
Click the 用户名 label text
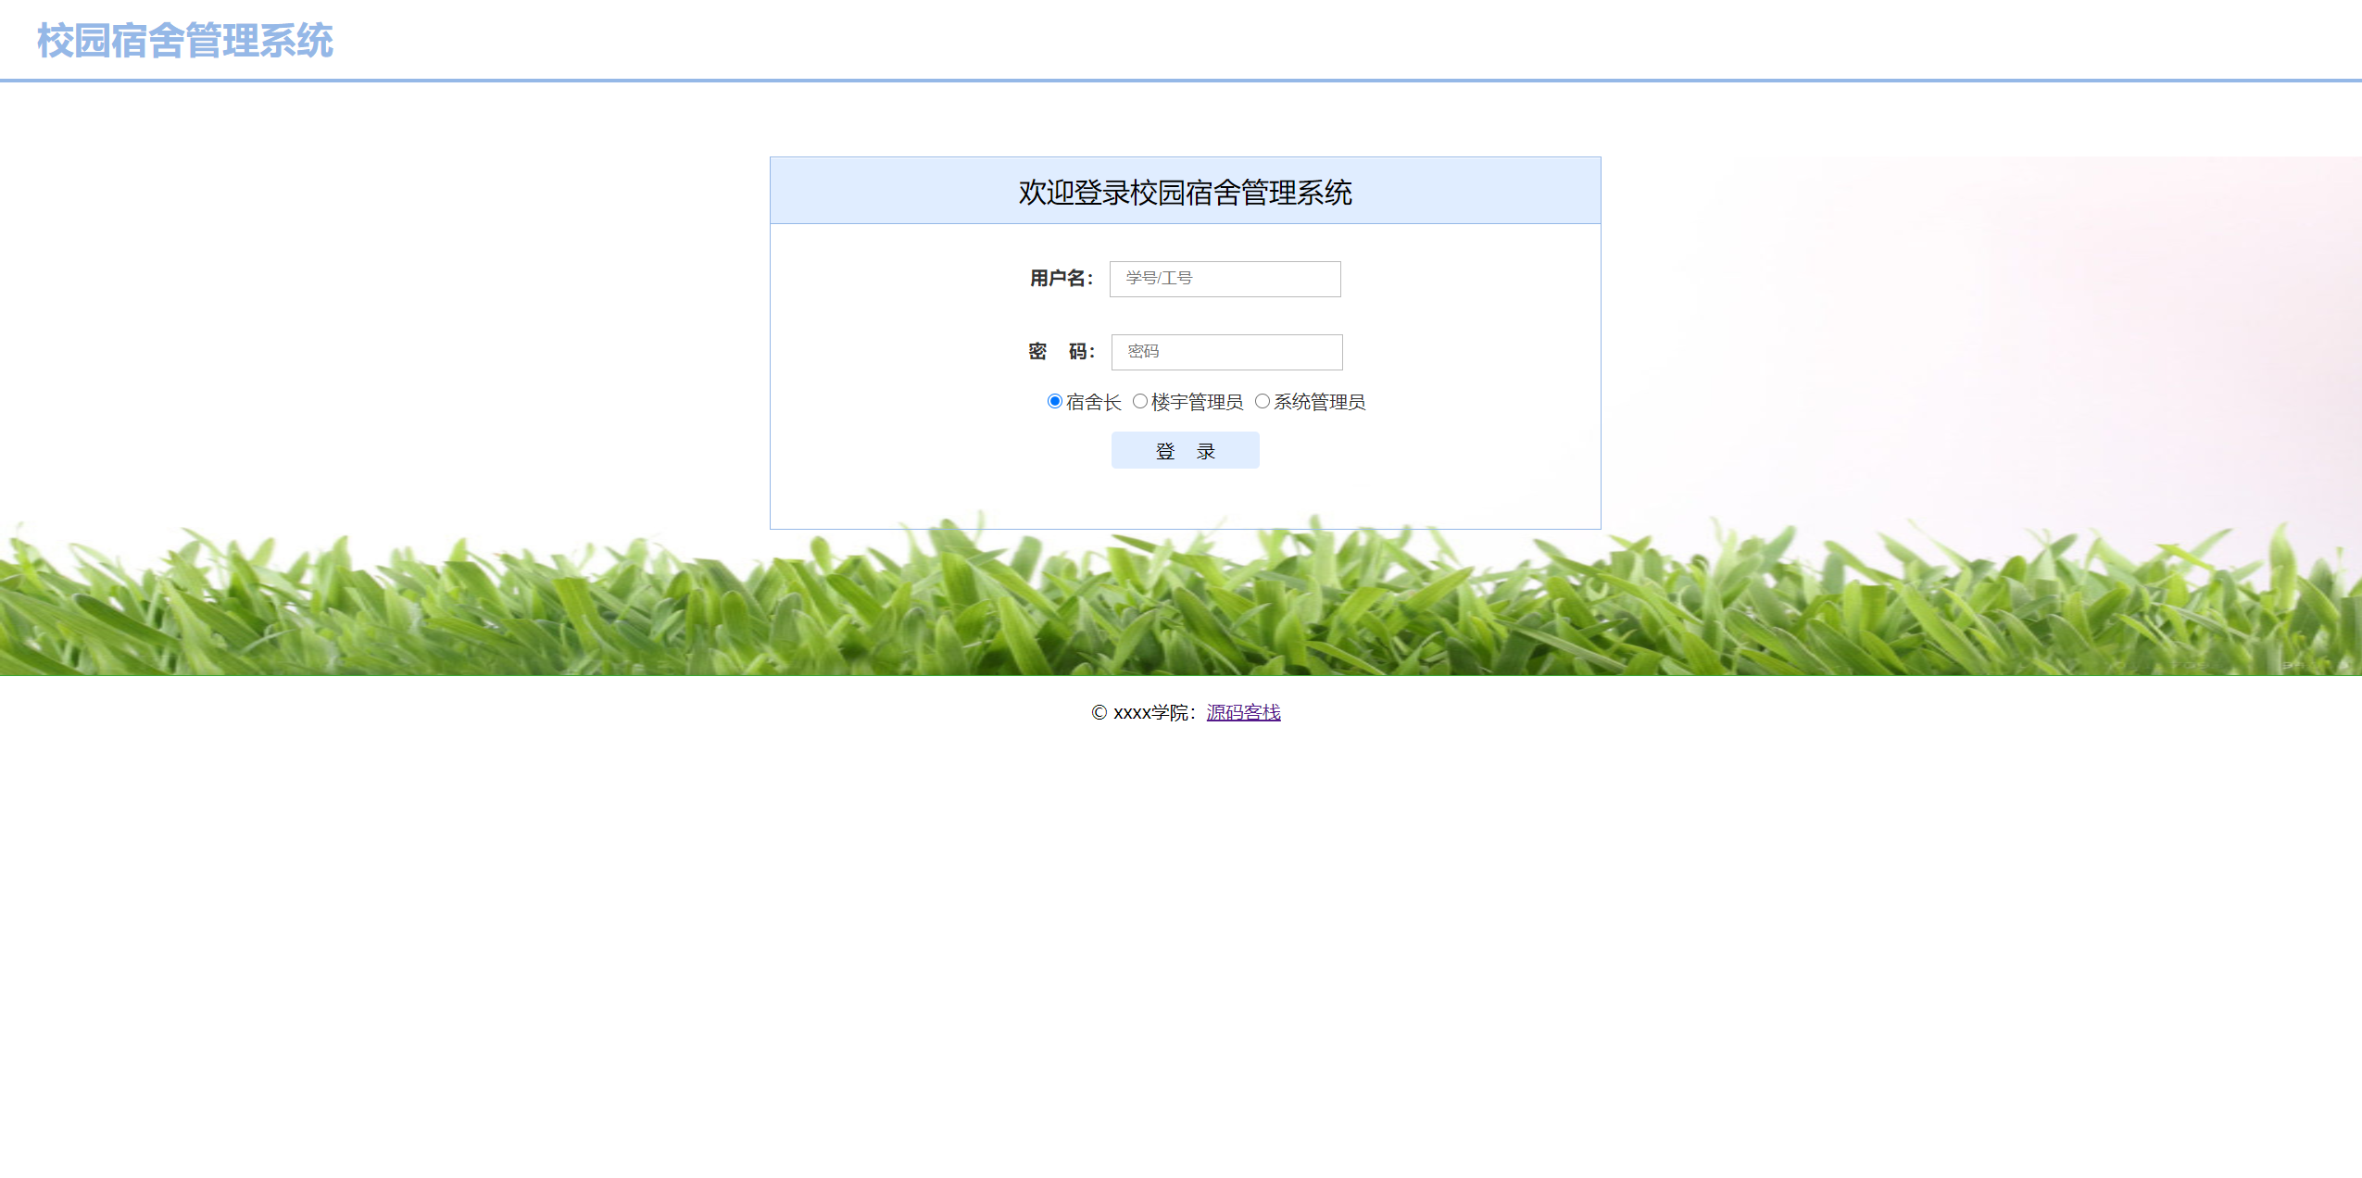tap(1061, 279)
